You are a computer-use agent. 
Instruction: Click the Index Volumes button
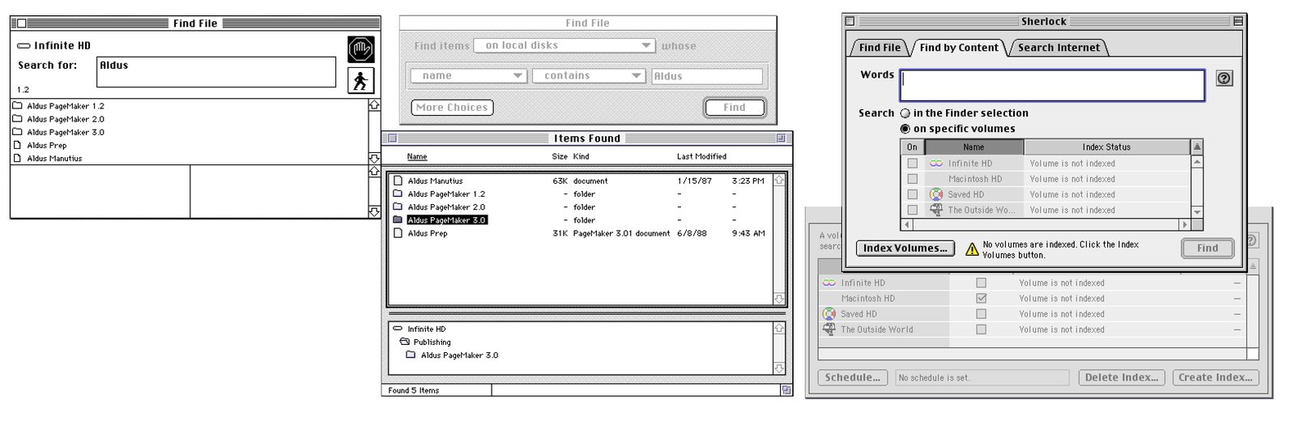(905, 249)
